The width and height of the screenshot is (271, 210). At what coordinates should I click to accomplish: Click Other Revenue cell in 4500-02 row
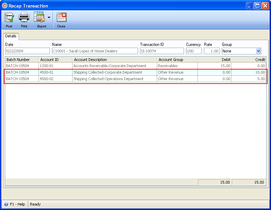pos(177,79)
